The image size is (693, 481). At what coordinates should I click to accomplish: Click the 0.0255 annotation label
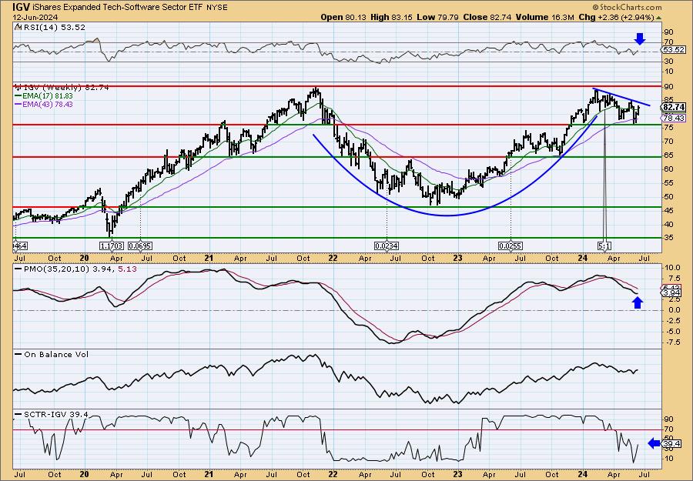click(x=511, y=246)
